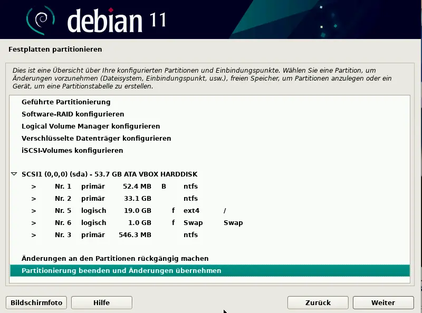Click the Debian swirl logo

(41, 20)
